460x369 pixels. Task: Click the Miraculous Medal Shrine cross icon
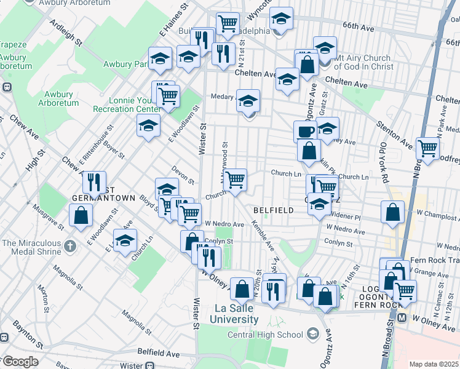(70, 246)
